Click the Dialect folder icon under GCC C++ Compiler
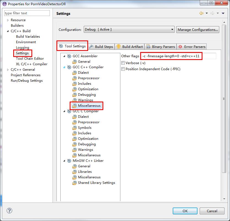This screenshot has width=230, height=221. pyautogui.click(x=75, y=73)
